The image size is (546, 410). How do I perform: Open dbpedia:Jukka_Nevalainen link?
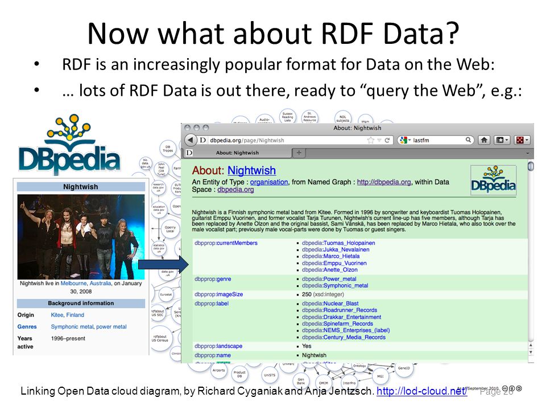pyautogui.click(x=336, y=249)
